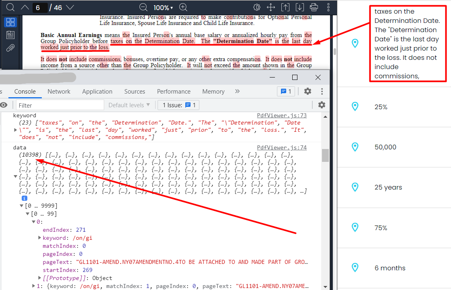Select the pan/move tool icon
This screenshot has width=451, height=290.
pyautogui.click(x=271, y=7)
